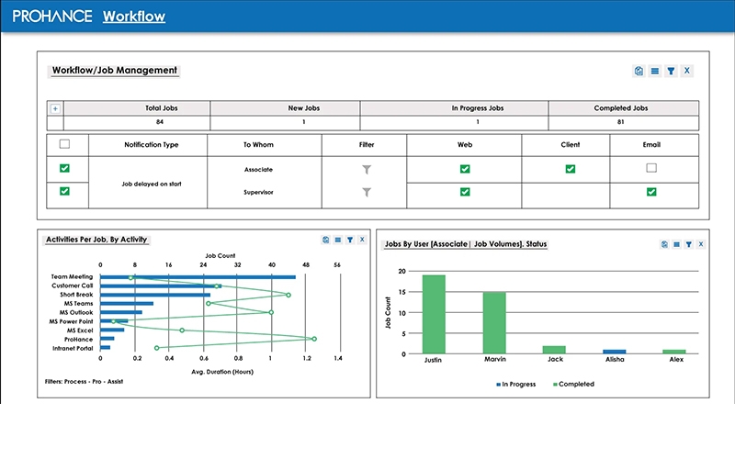Click the Supervisor row filter funnel
The width and height of the screenshot is (735, 459).
[367, 192]
